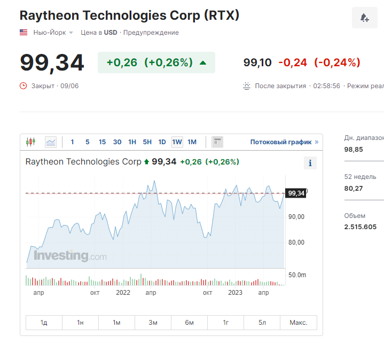Select the 1W interval
384x352 pixels.
tap(177, 142)
